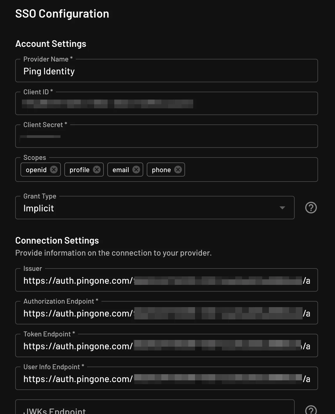Open the Implicit grant type selector
Screen dimensions: 335x414
146,208
